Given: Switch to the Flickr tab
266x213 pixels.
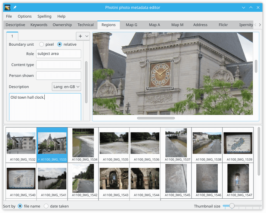Looking at the screenshot, I should point(223,25).
